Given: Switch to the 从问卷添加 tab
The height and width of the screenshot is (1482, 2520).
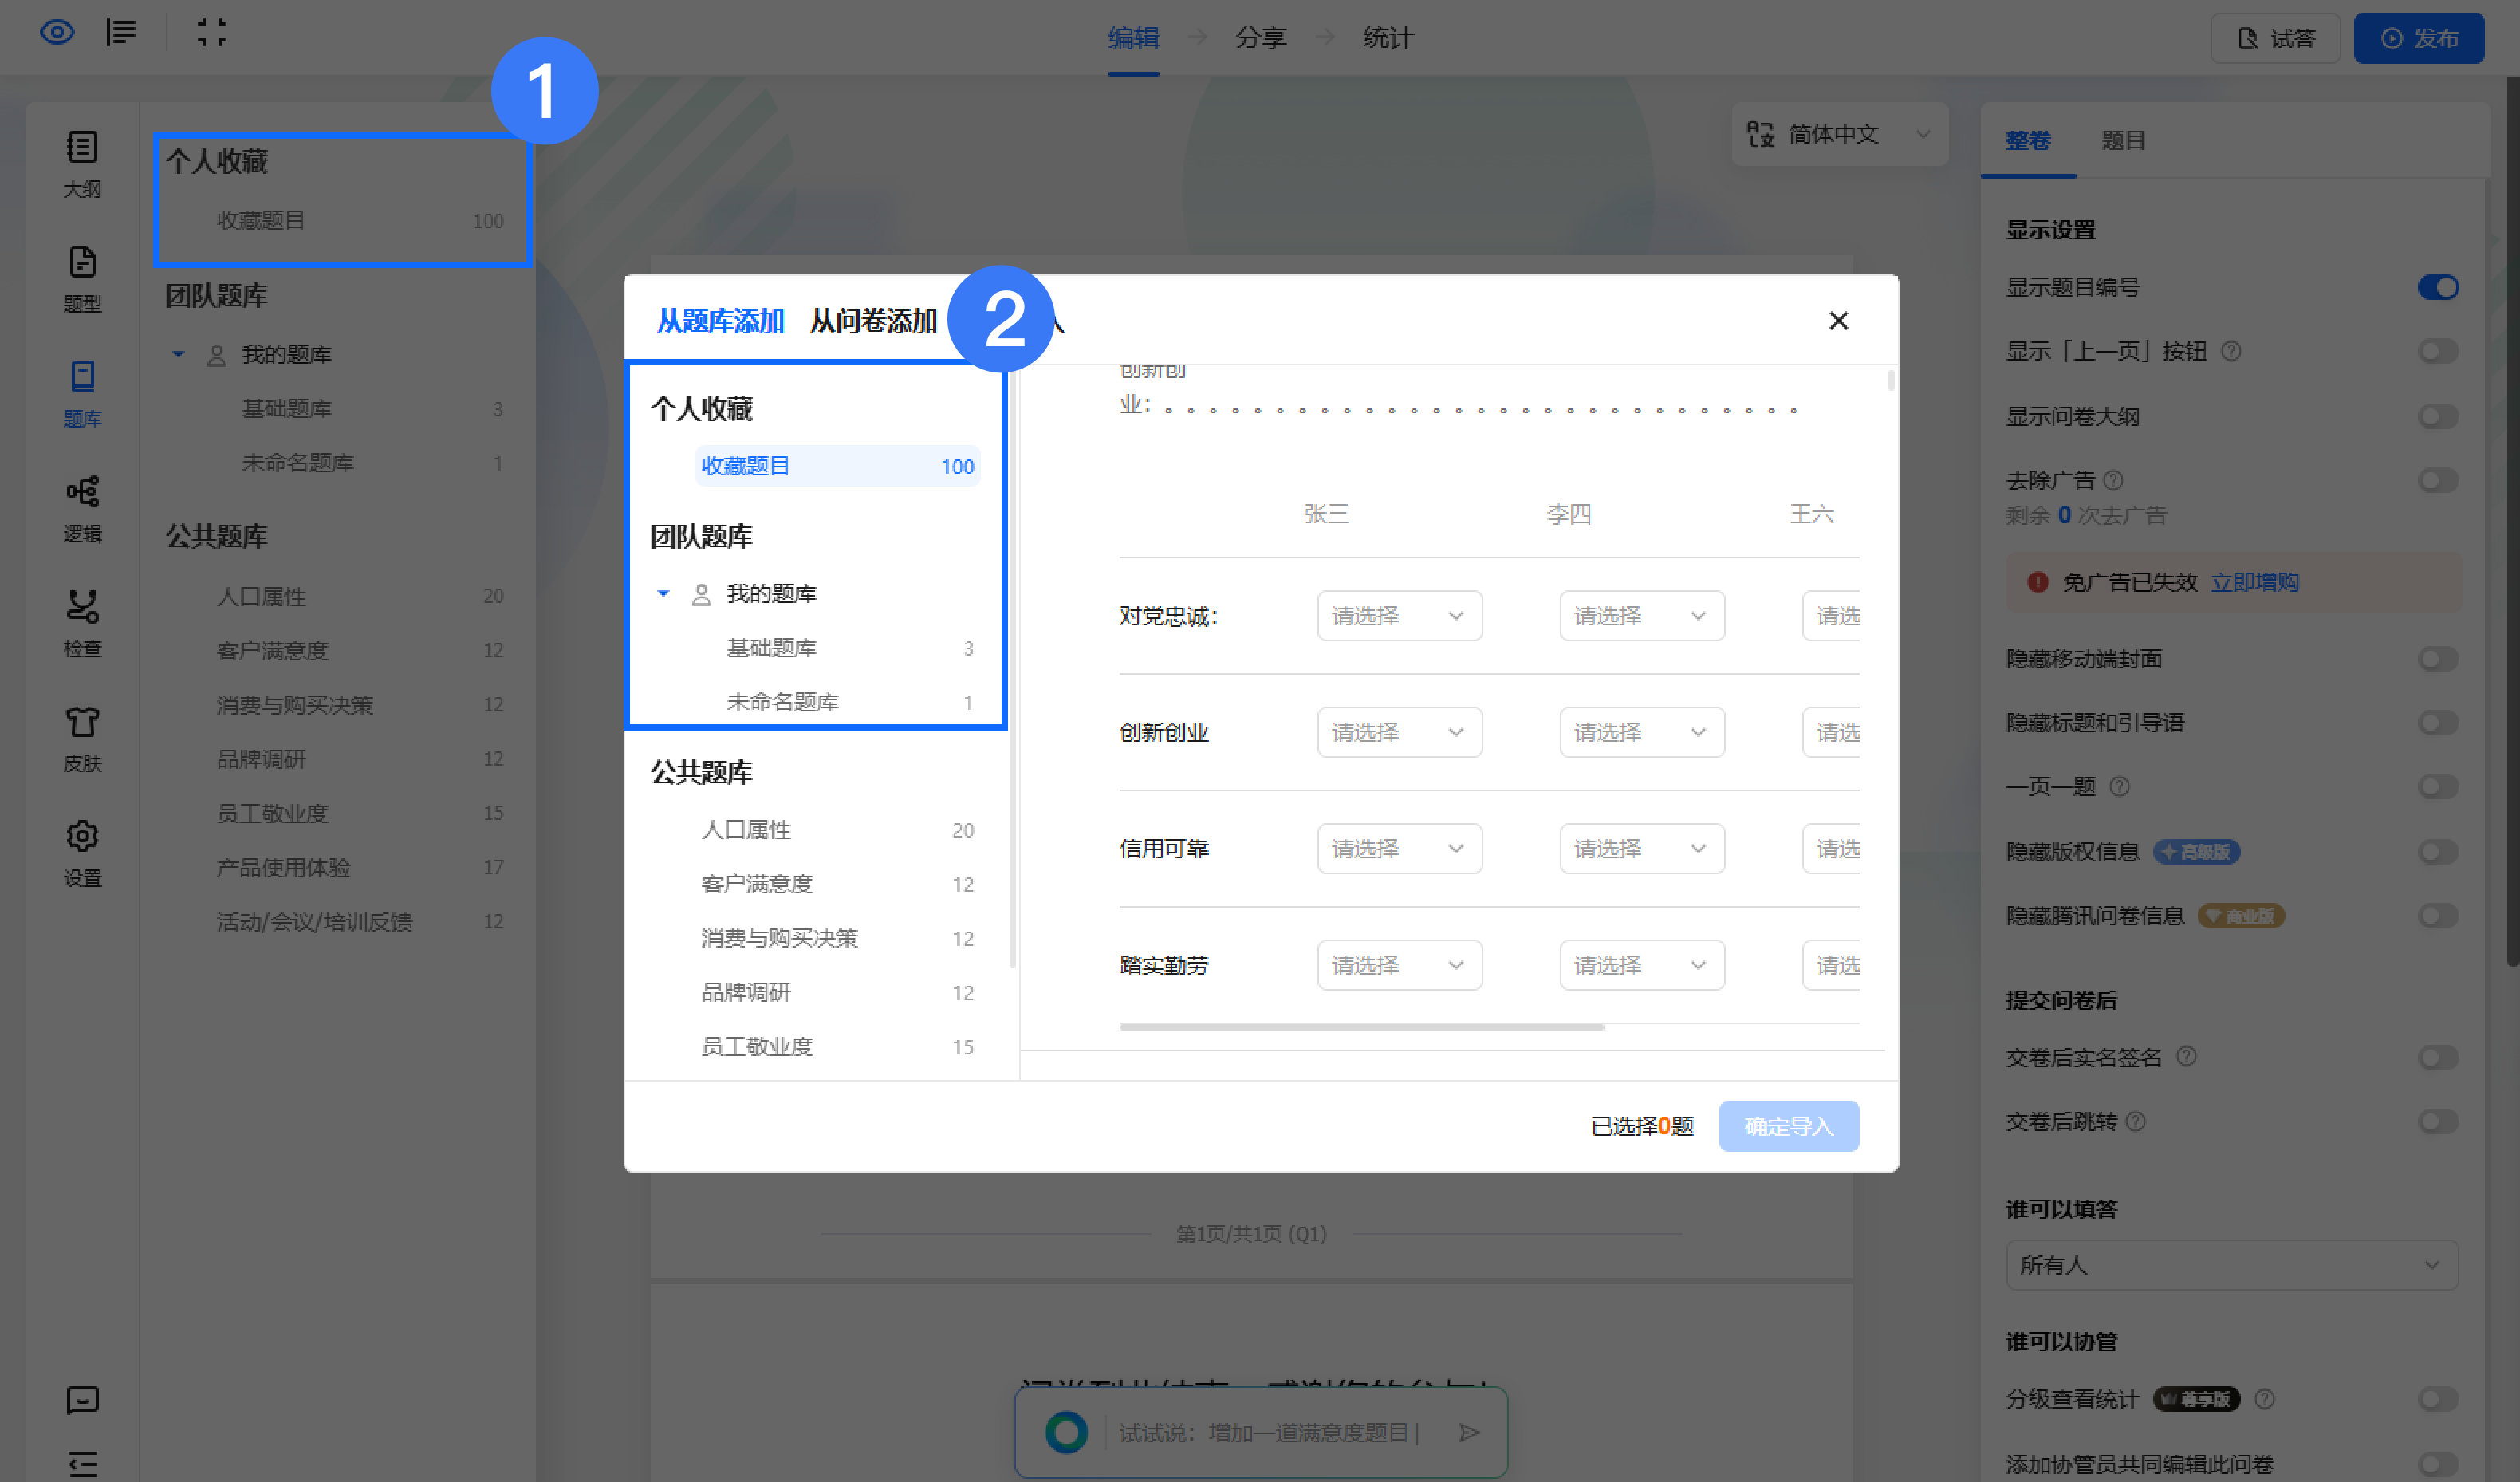Looking at the screenshot, I should 873,321.
